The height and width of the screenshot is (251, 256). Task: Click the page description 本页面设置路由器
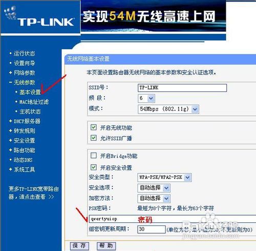click(152, 73)
